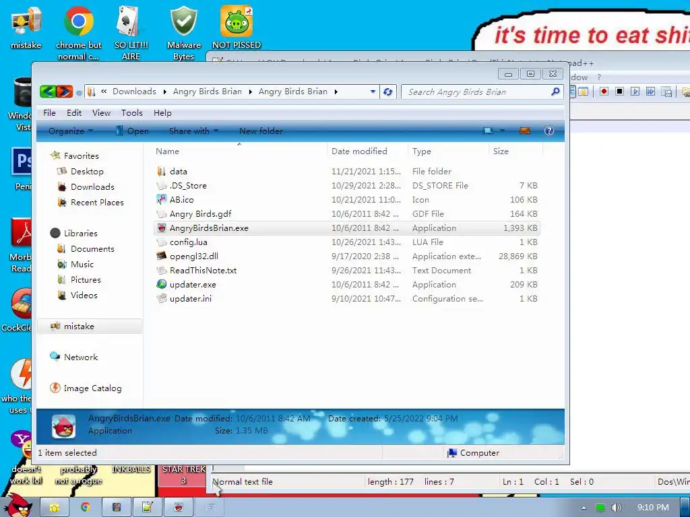Open the Help menu
Image resolution: width=690 pixels, height=517 pixels.
(162, 113)
